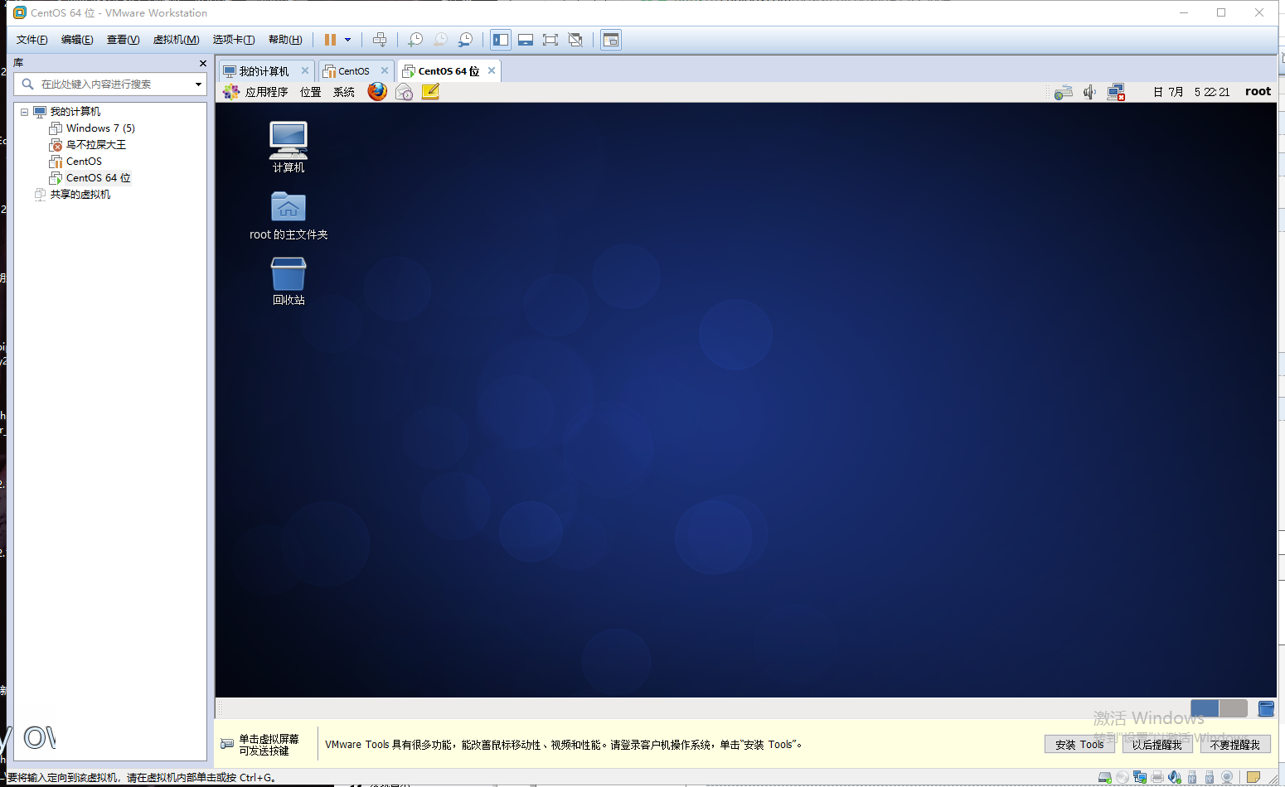Open the power options dropdown arrow beside pause
Viewport: 1285px width, 787px height.
pos(347,40)
